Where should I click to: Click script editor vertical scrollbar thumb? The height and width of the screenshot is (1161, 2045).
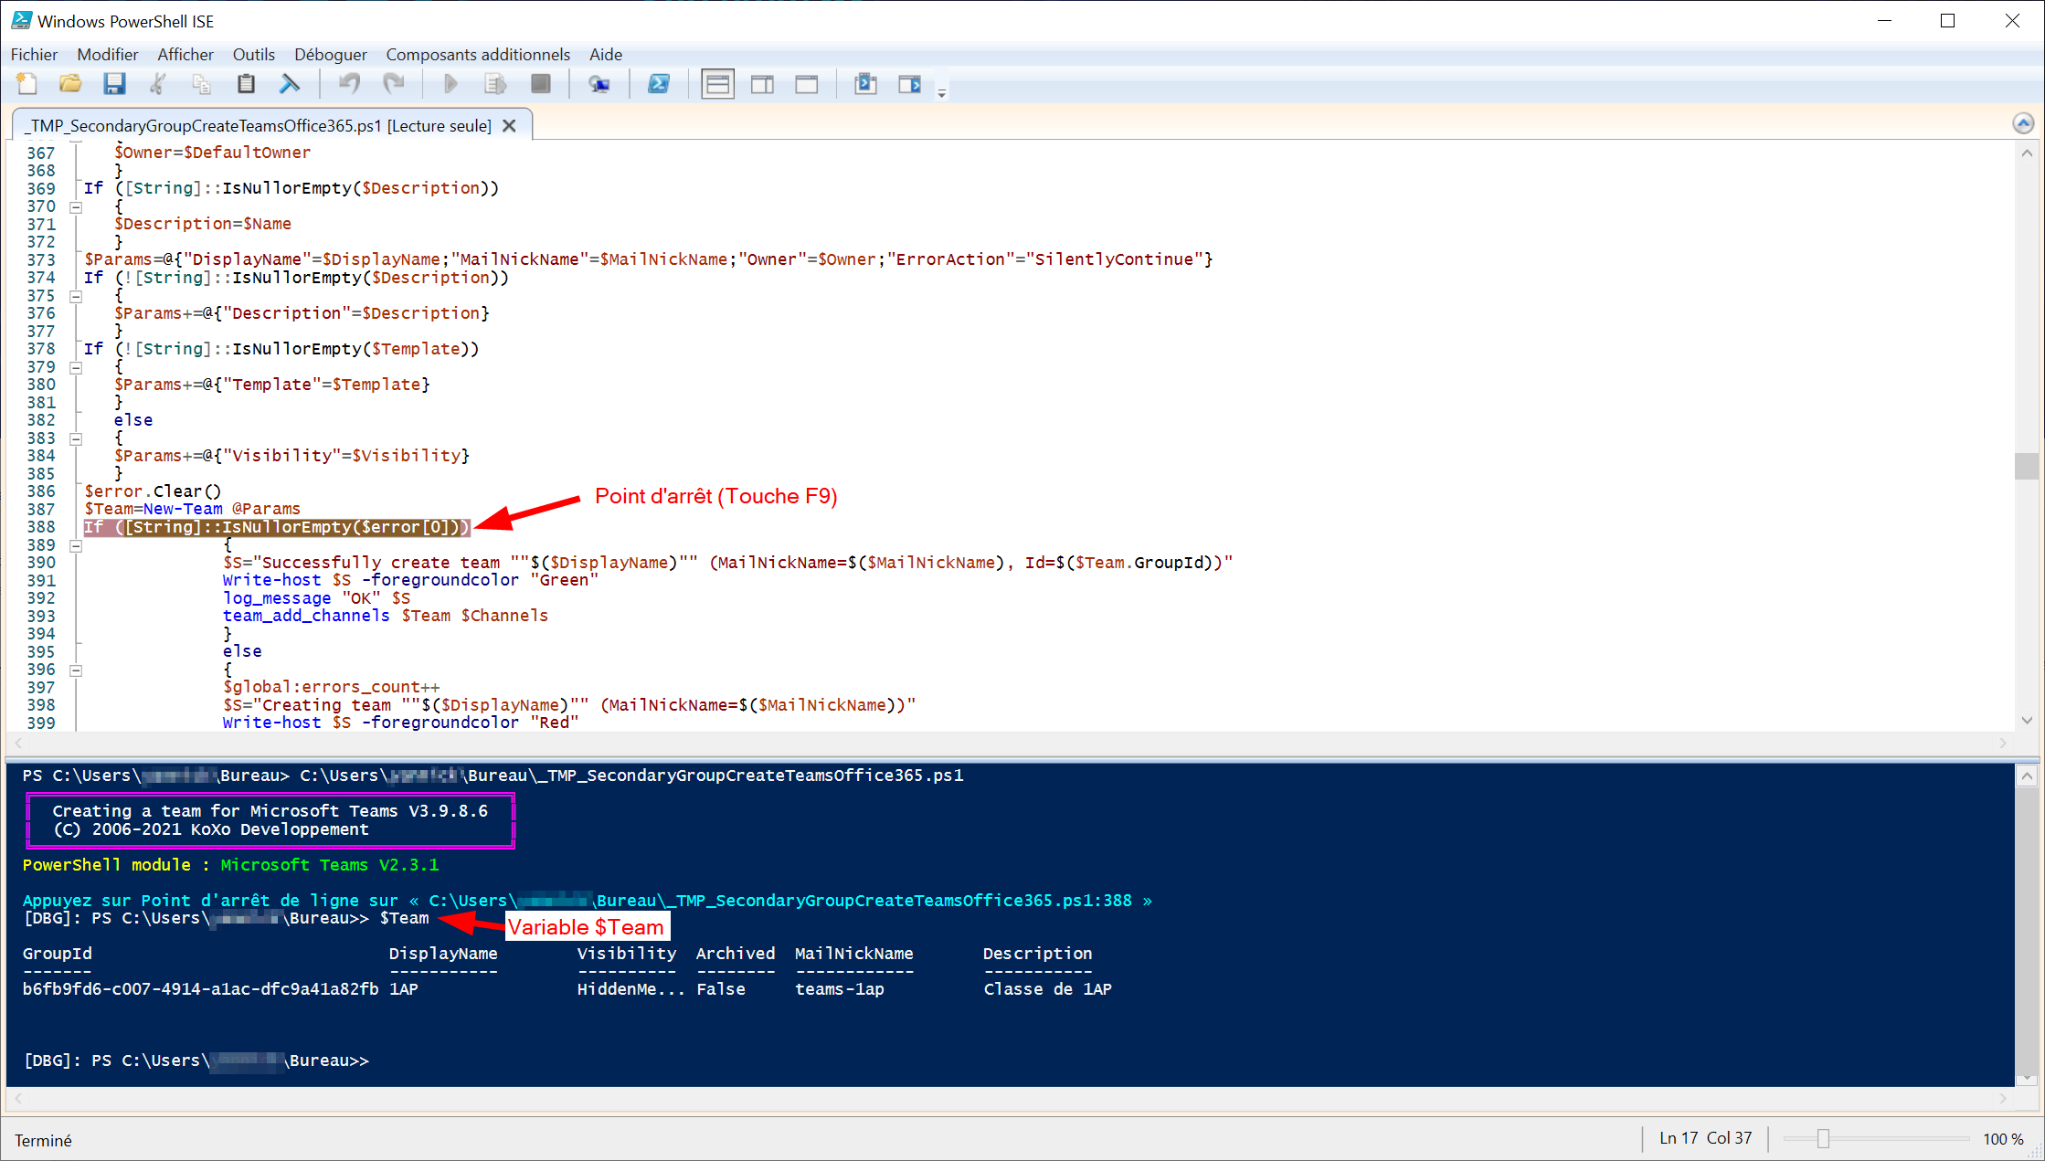(x=2027, y=466)
